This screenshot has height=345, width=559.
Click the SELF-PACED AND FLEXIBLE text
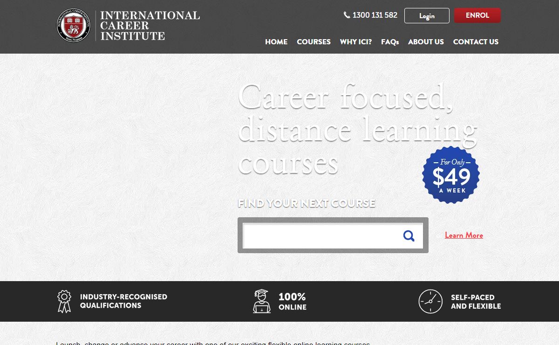coord(476,302)
